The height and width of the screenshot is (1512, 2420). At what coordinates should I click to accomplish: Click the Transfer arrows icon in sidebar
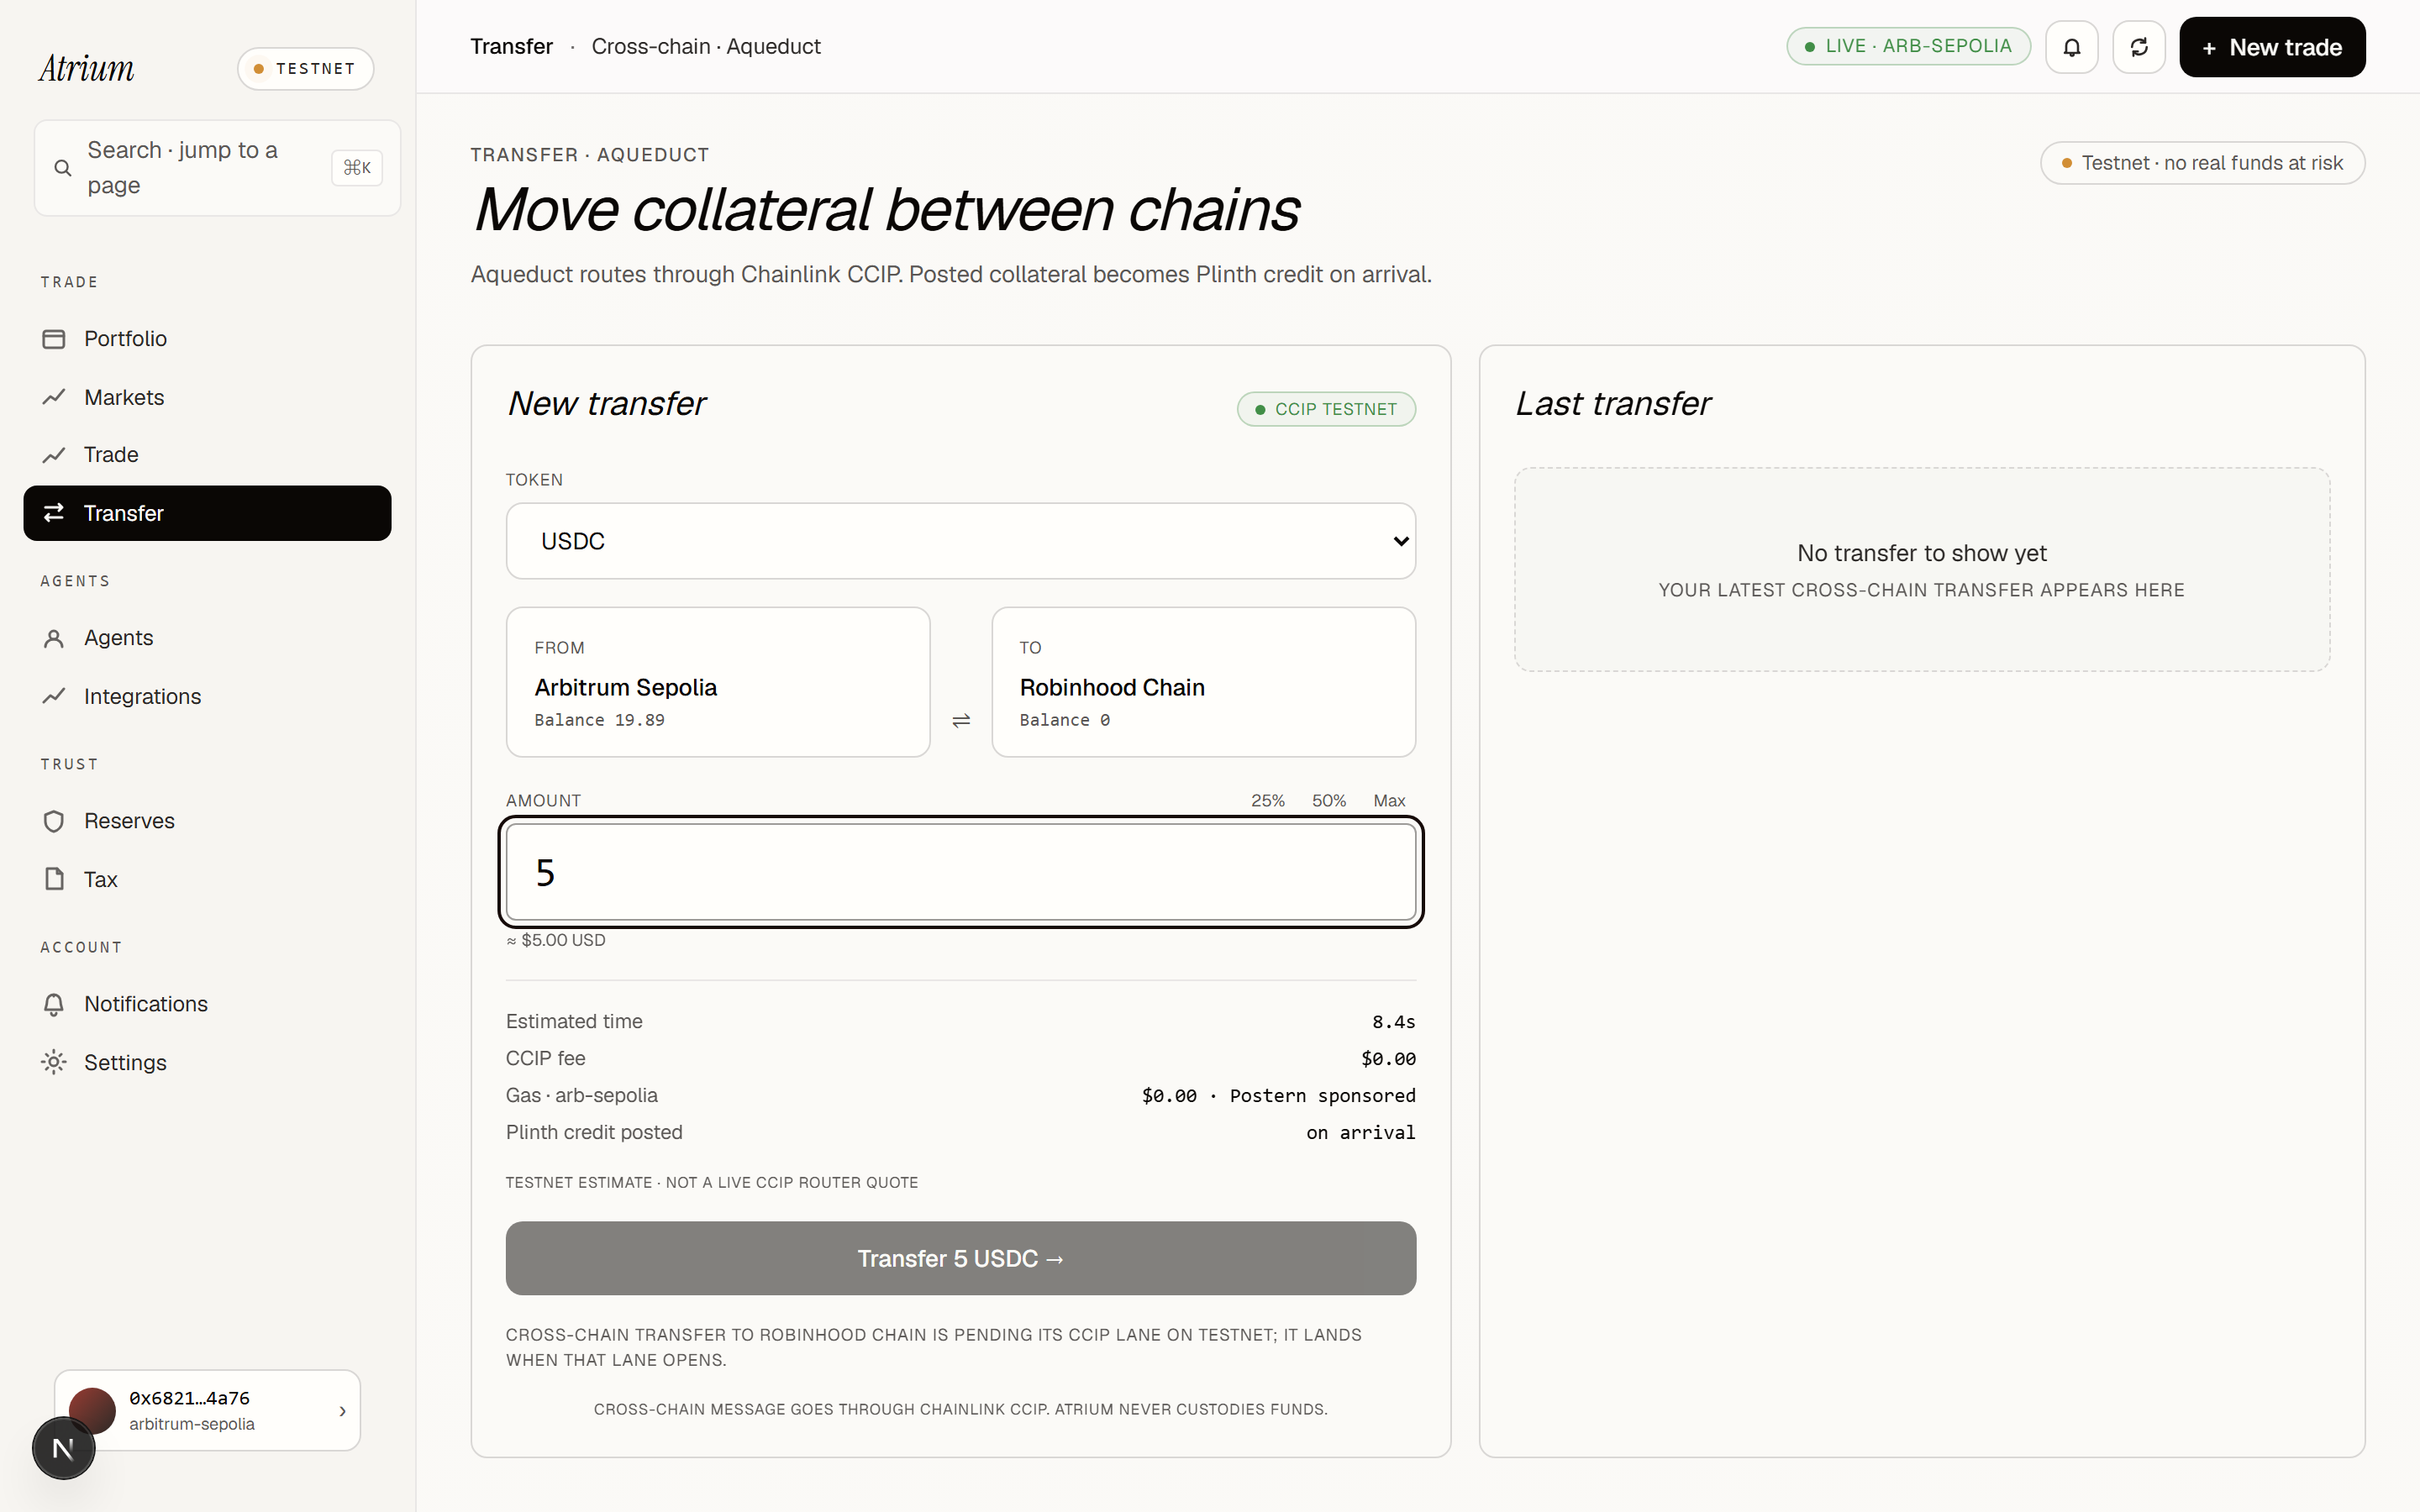click(54, 513)
